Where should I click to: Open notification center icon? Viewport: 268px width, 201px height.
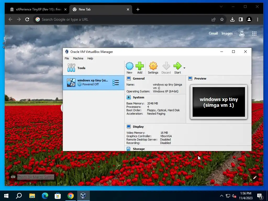tap(260, 196)
